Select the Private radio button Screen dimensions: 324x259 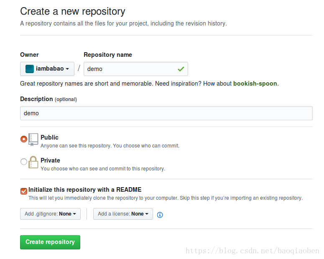(x=24, y=162)
